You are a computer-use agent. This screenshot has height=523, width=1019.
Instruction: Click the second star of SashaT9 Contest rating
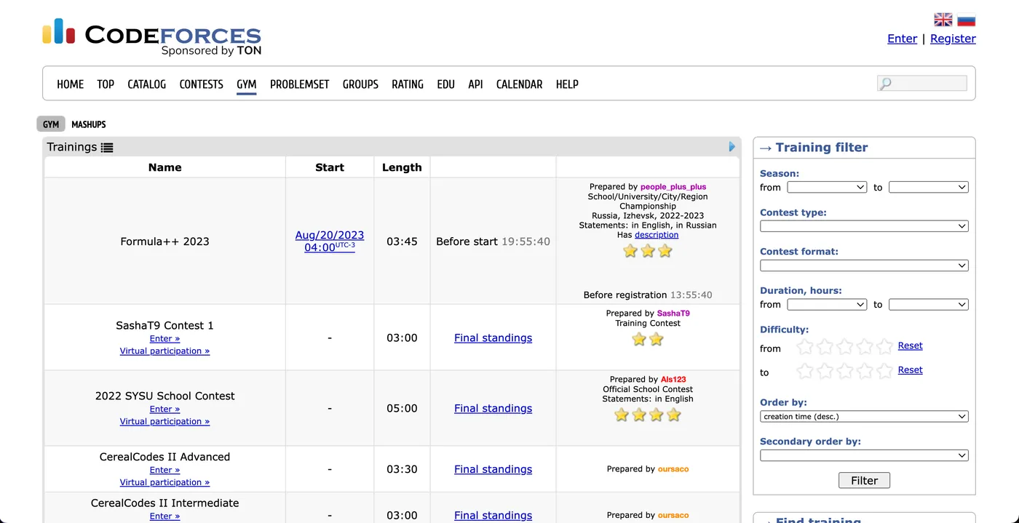click(657, 339)
